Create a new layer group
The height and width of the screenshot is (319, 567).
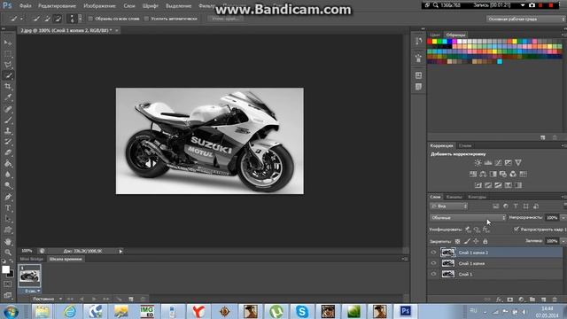[532, 300]
